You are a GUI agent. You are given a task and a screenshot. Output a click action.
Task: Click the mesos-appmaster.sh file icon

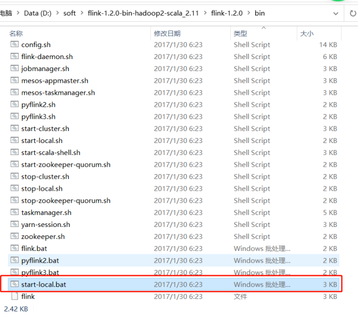click(x=14, y=80)
